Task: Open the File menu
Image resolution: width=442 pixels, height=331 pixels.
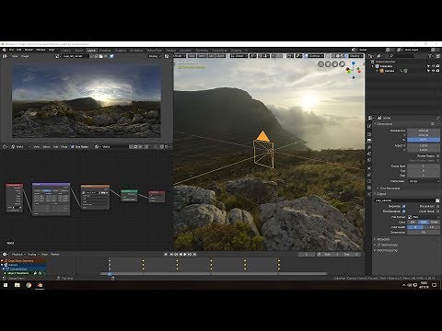Action: coord(11,50)
